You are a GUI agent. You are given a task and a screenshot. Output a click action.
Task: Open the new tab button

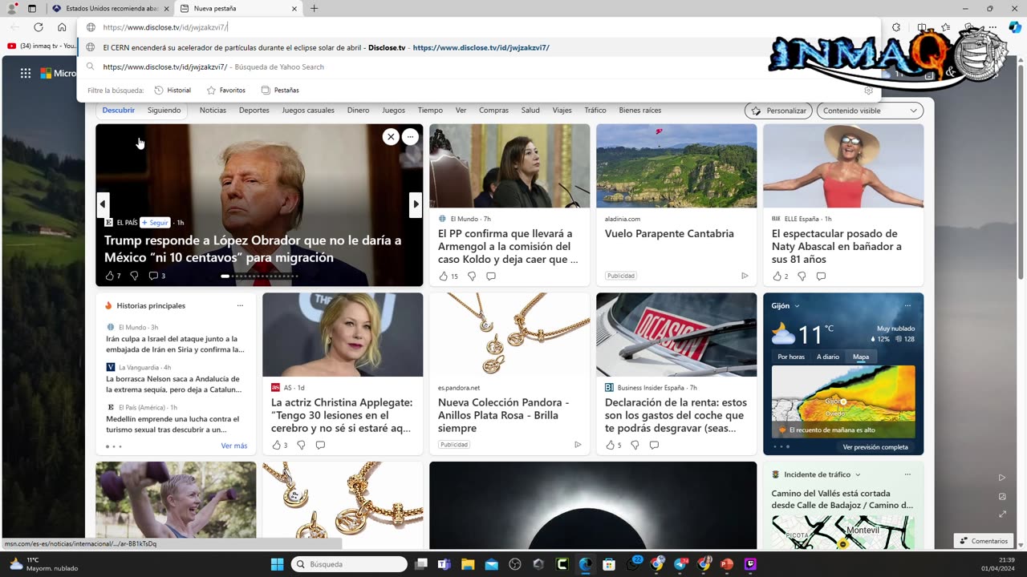click(314, 9)
